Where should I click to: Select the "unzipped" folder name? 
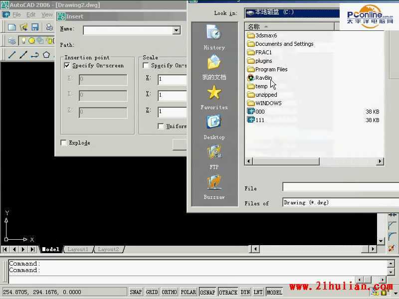pyautogui.click(x=266, y=95)
